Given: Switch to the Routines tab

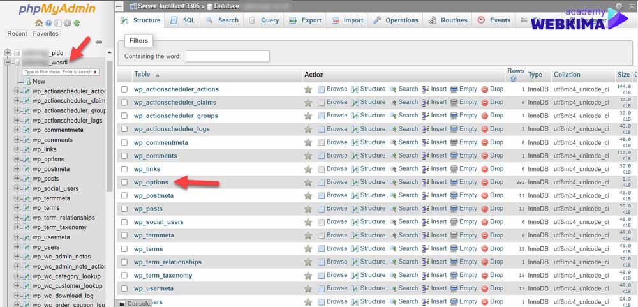Looking at the screenshot, I should (449, 20).
